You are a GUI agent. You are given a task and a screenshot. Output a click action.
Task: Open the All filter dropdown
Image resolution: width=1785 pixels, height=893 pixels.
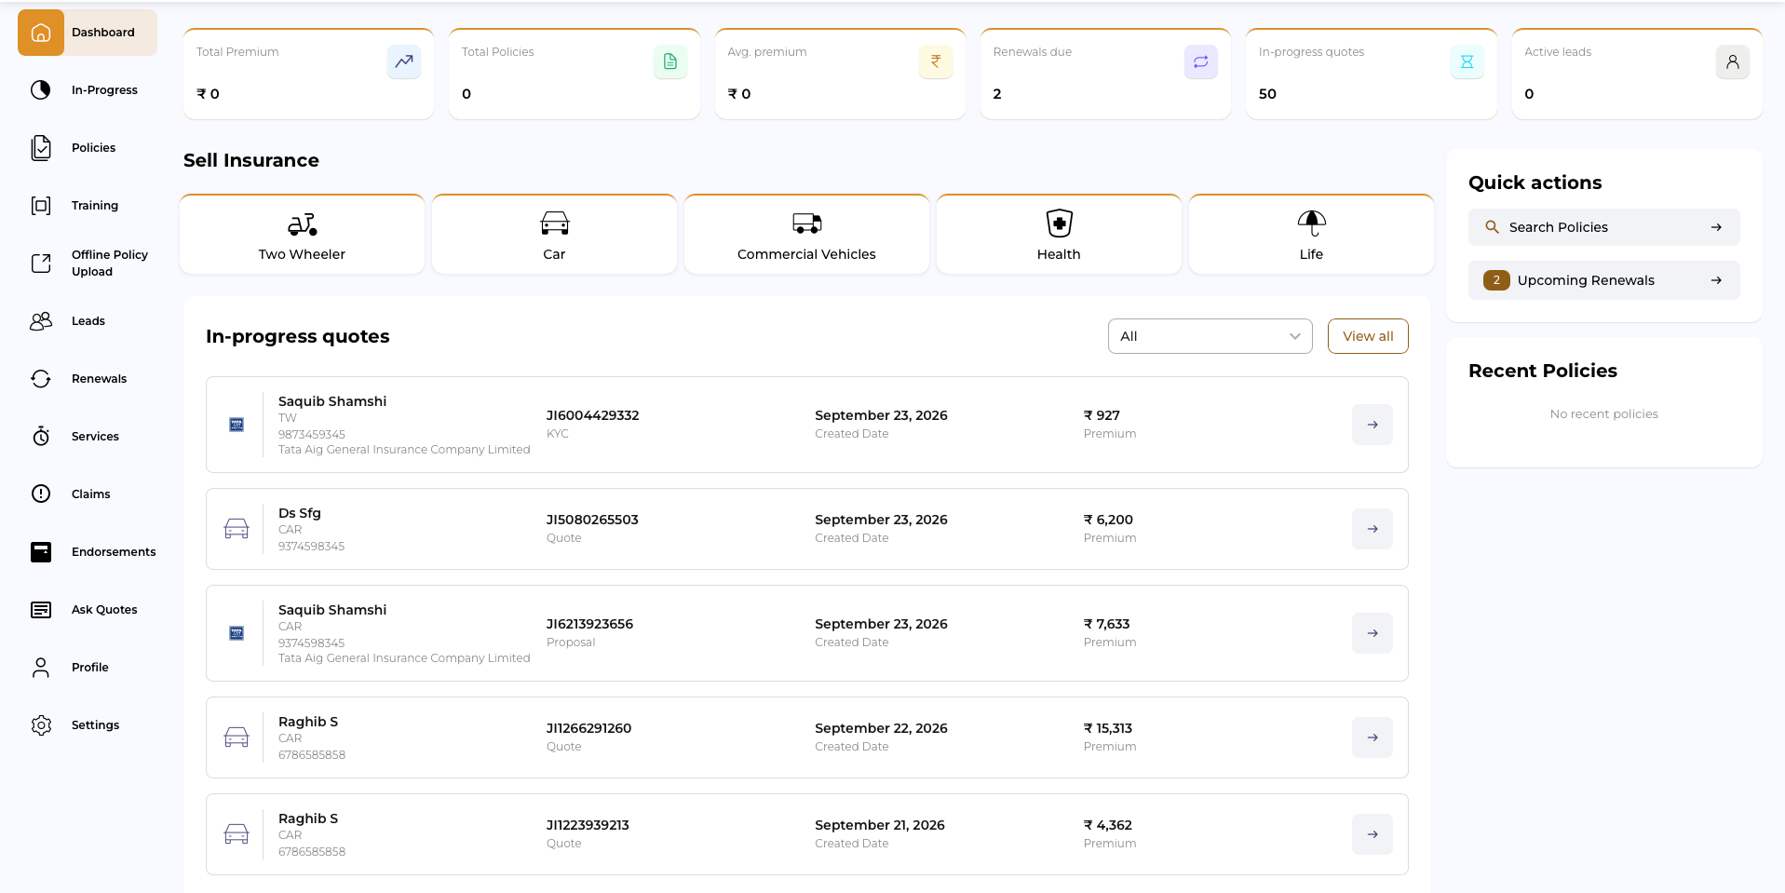[1210, 336]
